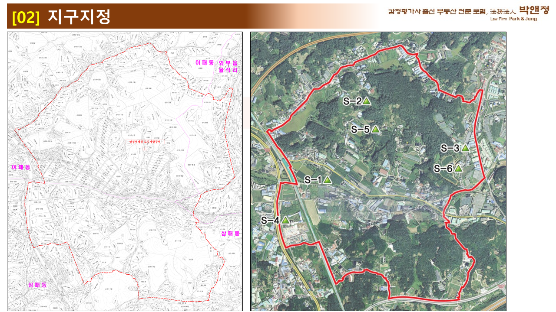Select the S-4 triangle marker
This screenshot has width=556, height=312.
pos(285,220)
